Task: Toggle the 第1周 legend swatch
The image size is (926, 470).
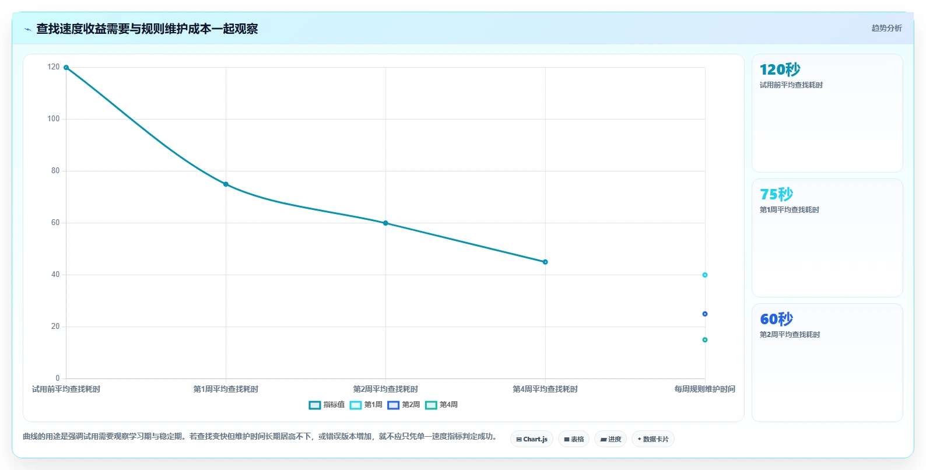Action: pos(356,405)
